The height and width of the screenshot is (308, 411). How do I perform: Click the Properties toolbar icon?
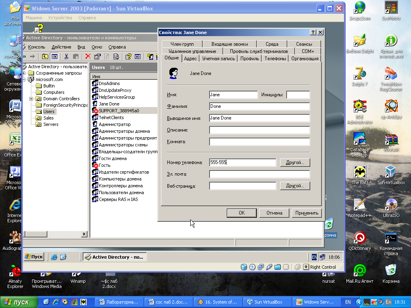[x=97, y=57]
